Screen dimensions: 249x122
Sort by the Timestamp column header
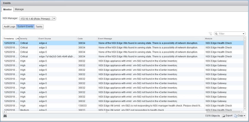click(x=9, y=39)
